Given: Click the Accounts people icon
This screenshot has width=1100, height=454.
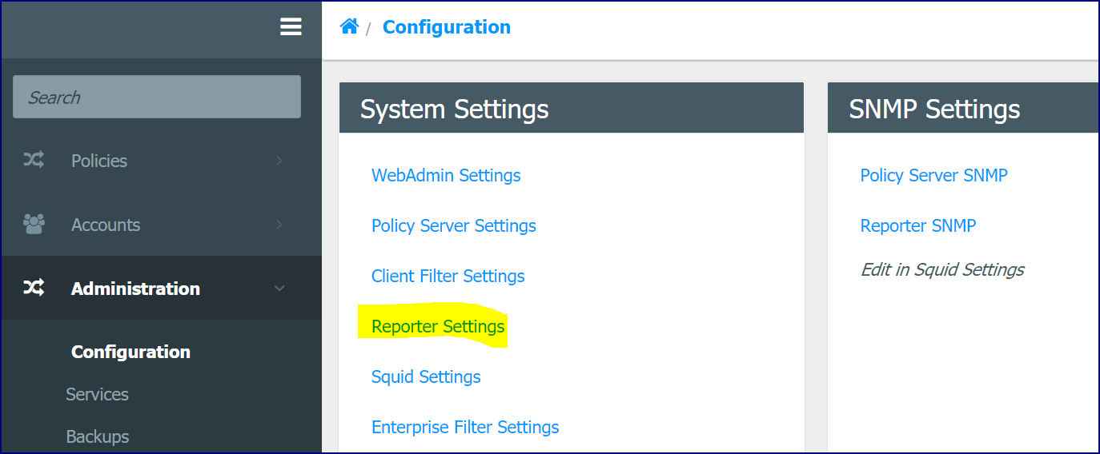Looking at the screenshot, I should (x=34, y=225).
